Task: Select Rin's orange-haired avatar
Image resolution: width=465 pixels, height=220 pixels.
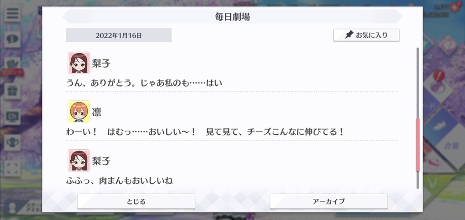Action: coord(79,112)
